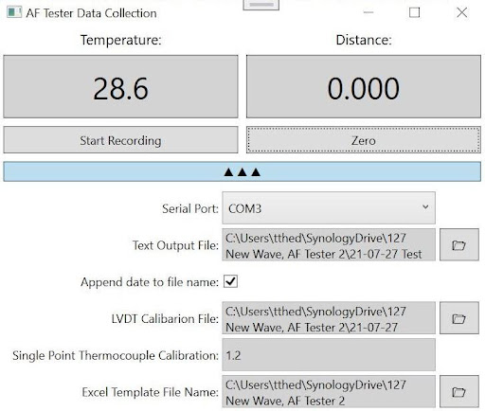
Task: Click Single Point Thermocouple Calibration field
Action: click(x=329, y=355)
